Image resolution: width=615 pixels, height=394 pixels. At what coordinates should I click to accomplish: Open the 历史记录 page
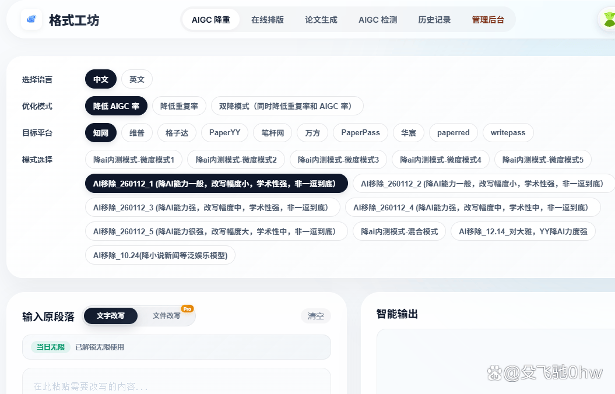[434, 19]
